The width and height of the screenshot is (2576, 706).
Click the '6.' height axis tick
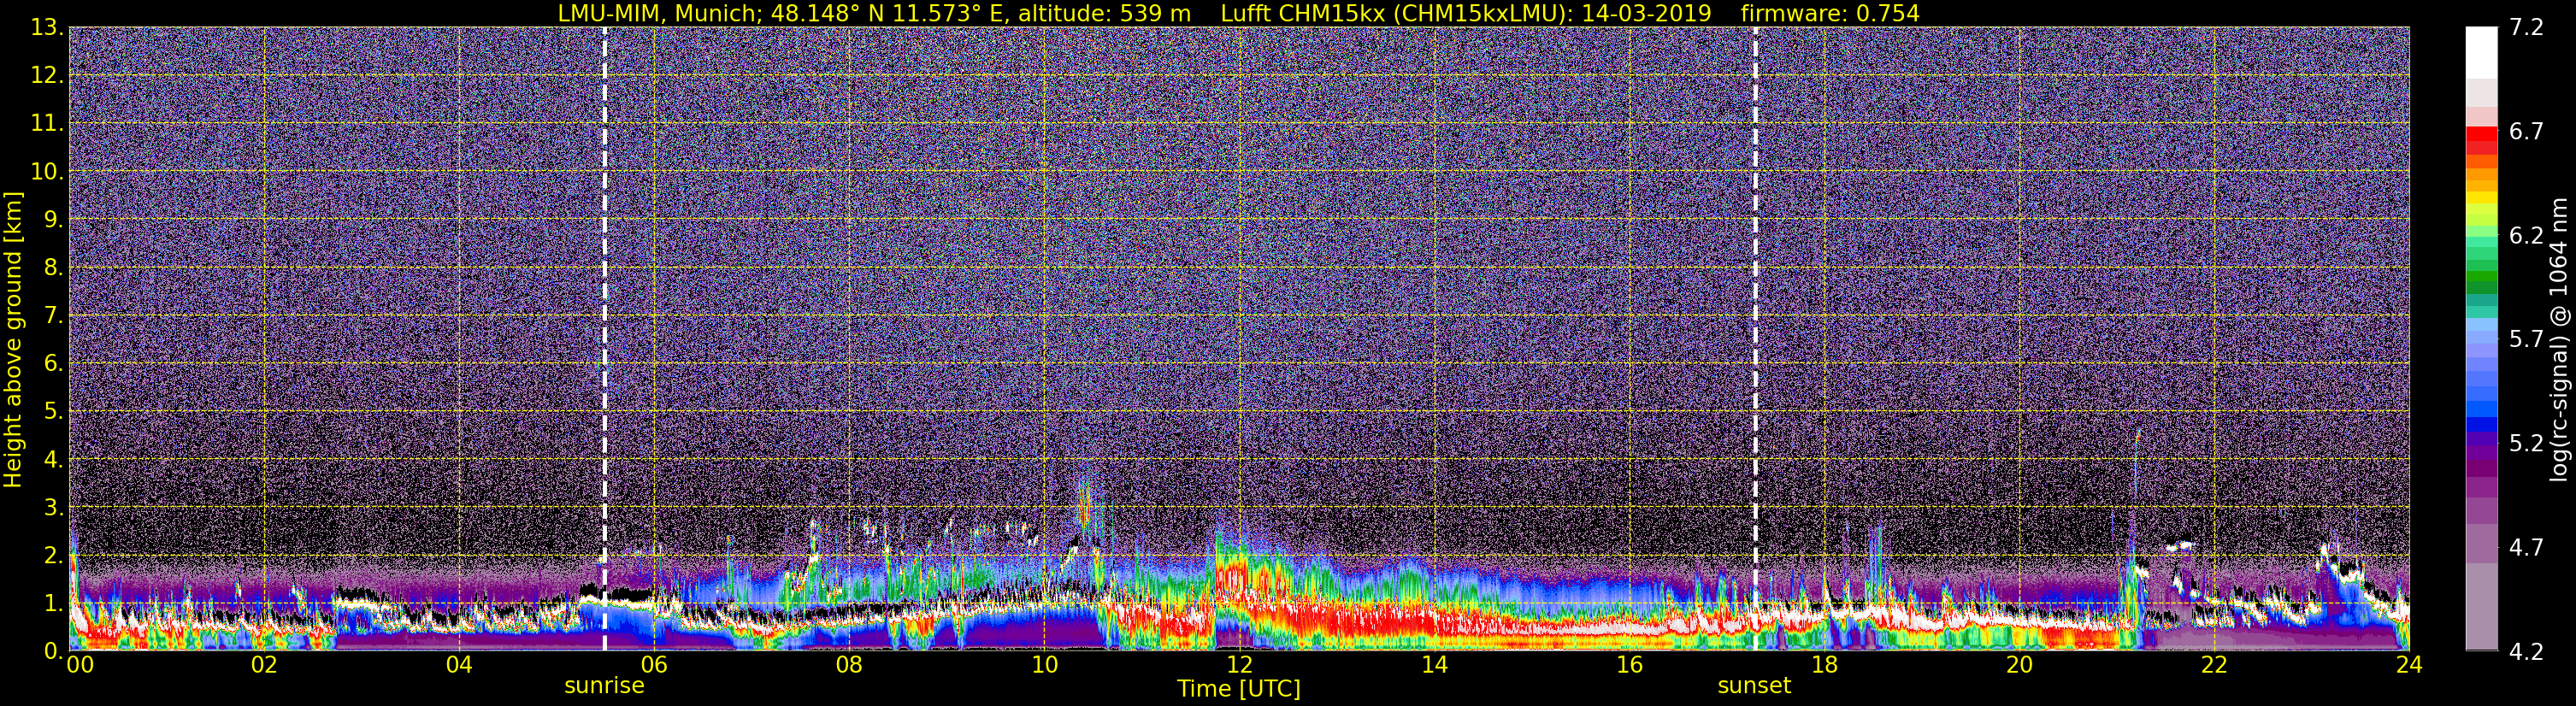(x=53, y=363)
